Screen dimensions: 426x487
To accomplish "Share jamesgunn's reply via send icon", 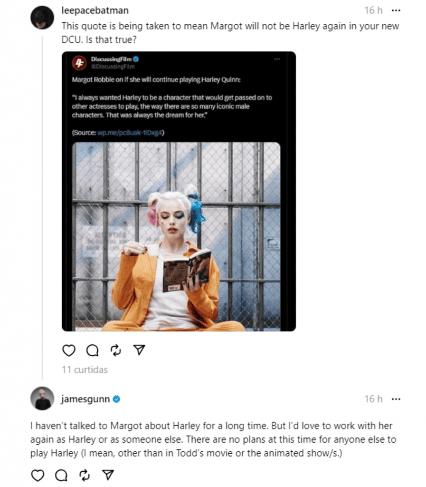I will (x=108, y=475).
